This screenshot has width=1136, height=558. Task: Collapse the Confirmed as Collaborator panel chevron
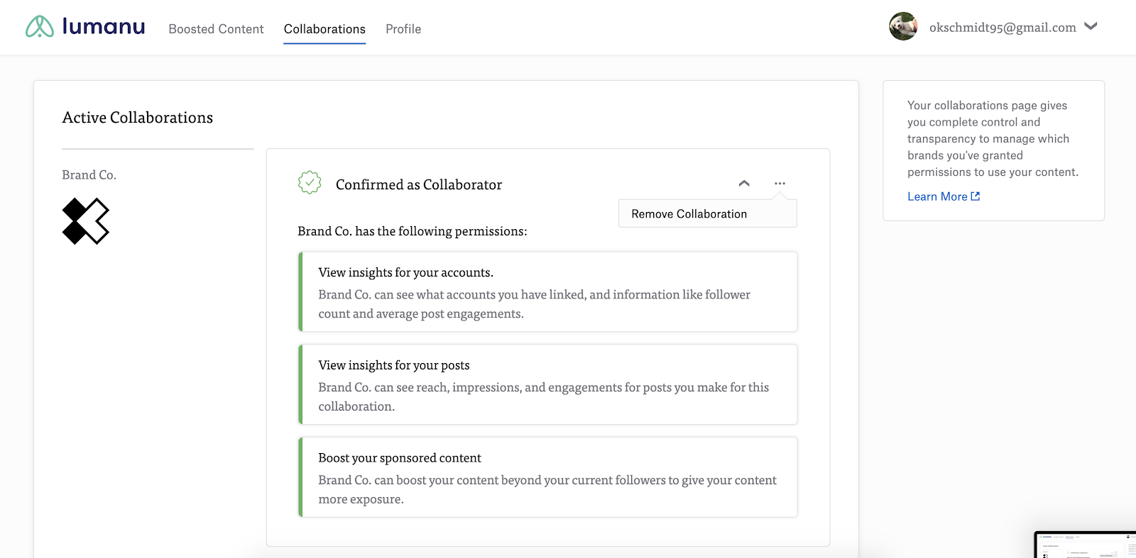tap(744, 183)
